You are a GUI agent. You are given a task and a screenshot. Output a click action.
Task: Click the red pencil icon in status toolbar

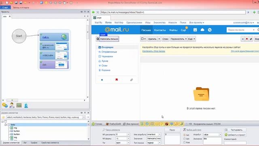167,124
